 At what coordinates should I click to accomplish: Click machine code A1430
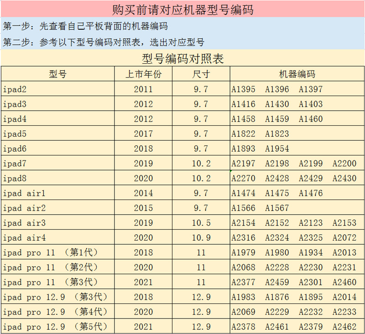277,104
